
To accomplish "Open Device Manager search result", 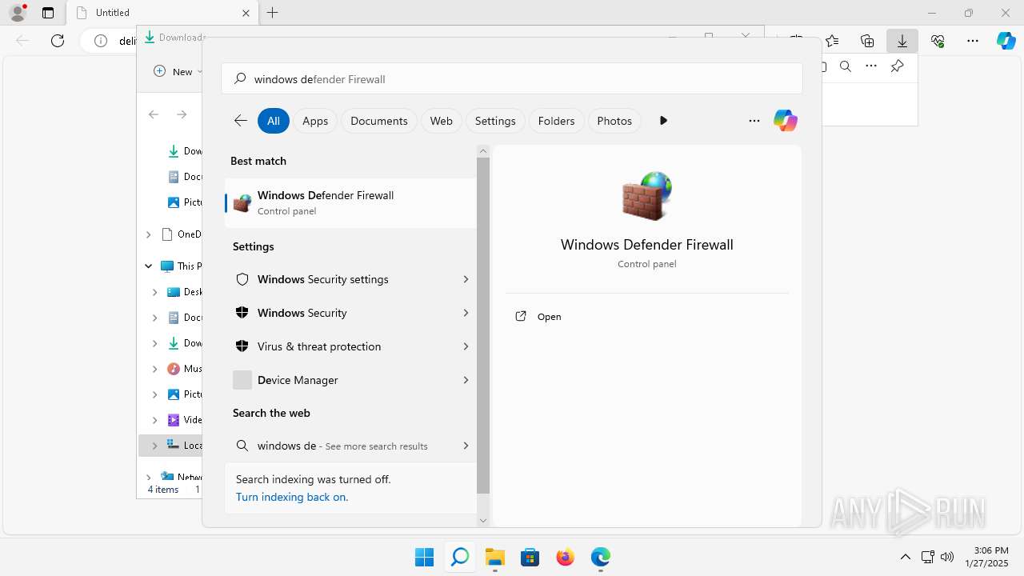I will pos(350,380).
